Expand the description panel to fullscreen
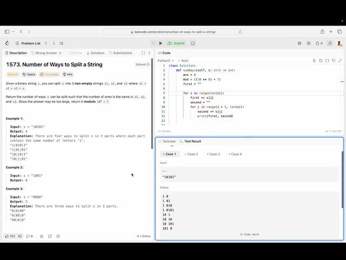This screenshot has width=346, height=260. (x=143, y=53)
